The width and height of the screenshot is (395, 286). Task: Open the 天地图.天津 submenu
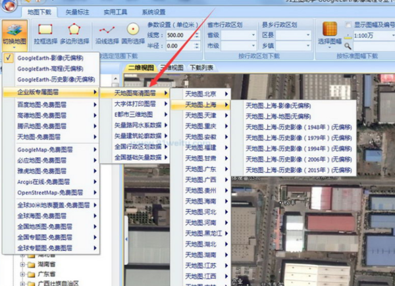[201, 115]
